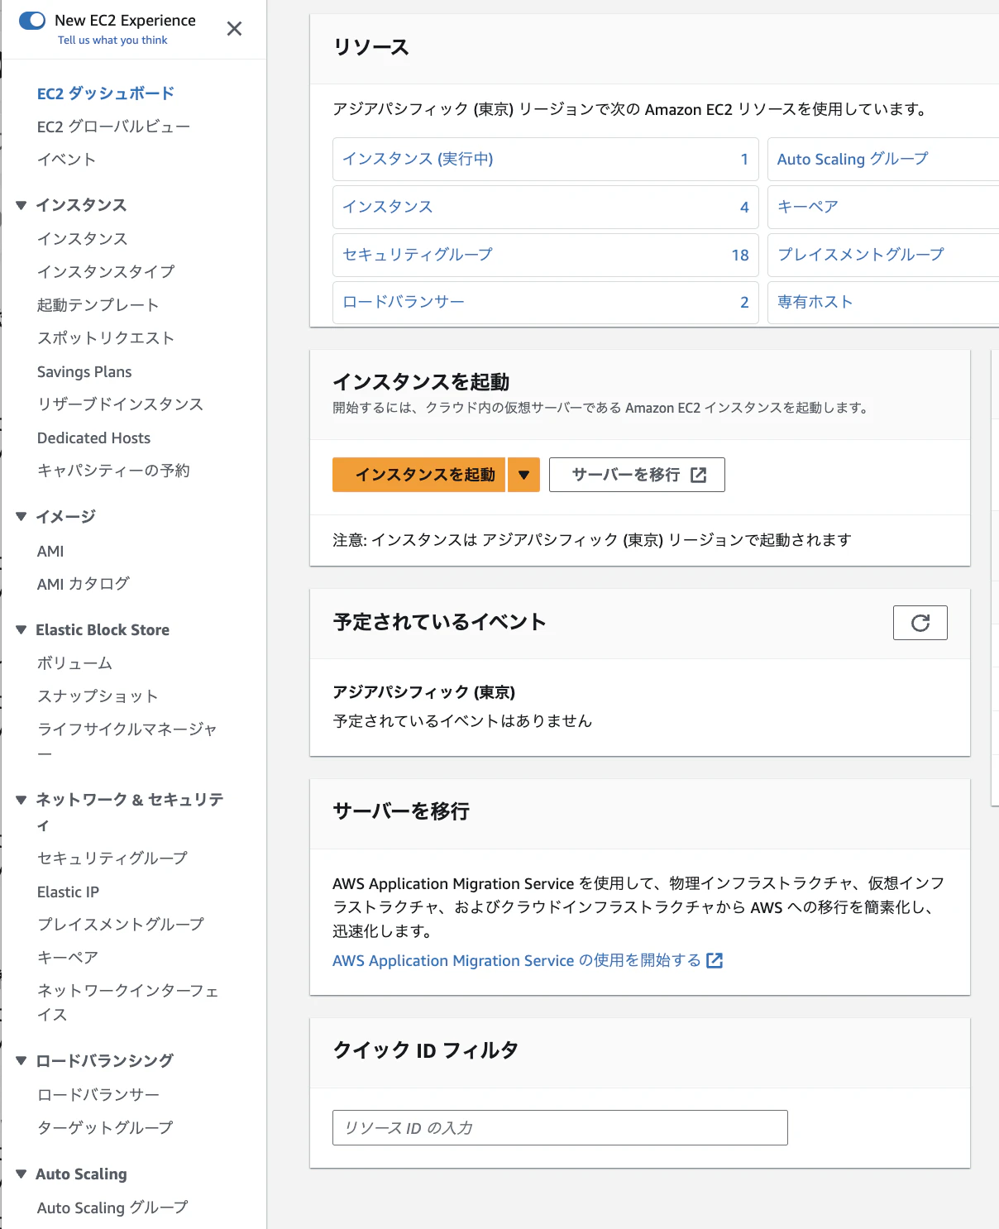This screenshot has width=999, height=1229.
Task: Open AMI カタログ in sidebar
Action: [84, 584]
